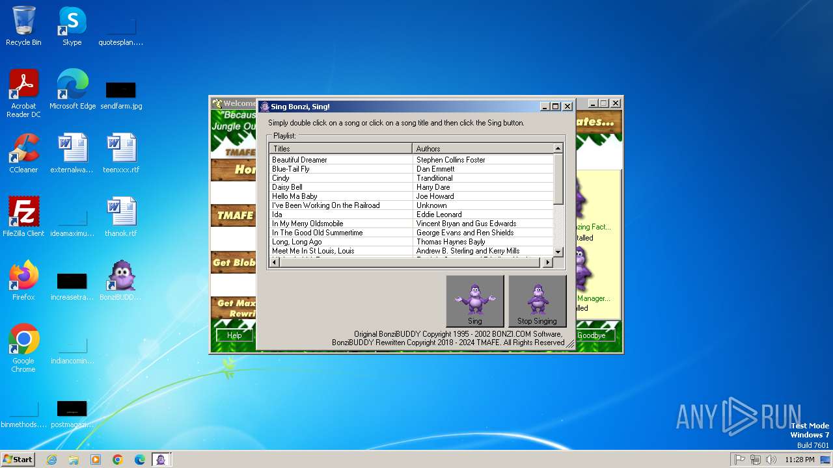833x468 pixels.
Task: Click the Start button
Action: tap(18, 459)
